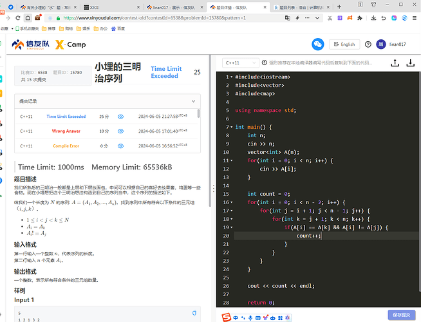Image resolution: width=421 pixels, height=322 pixels.
Task: Switch to the Luogu problem list tab
Action: point(302,7)
